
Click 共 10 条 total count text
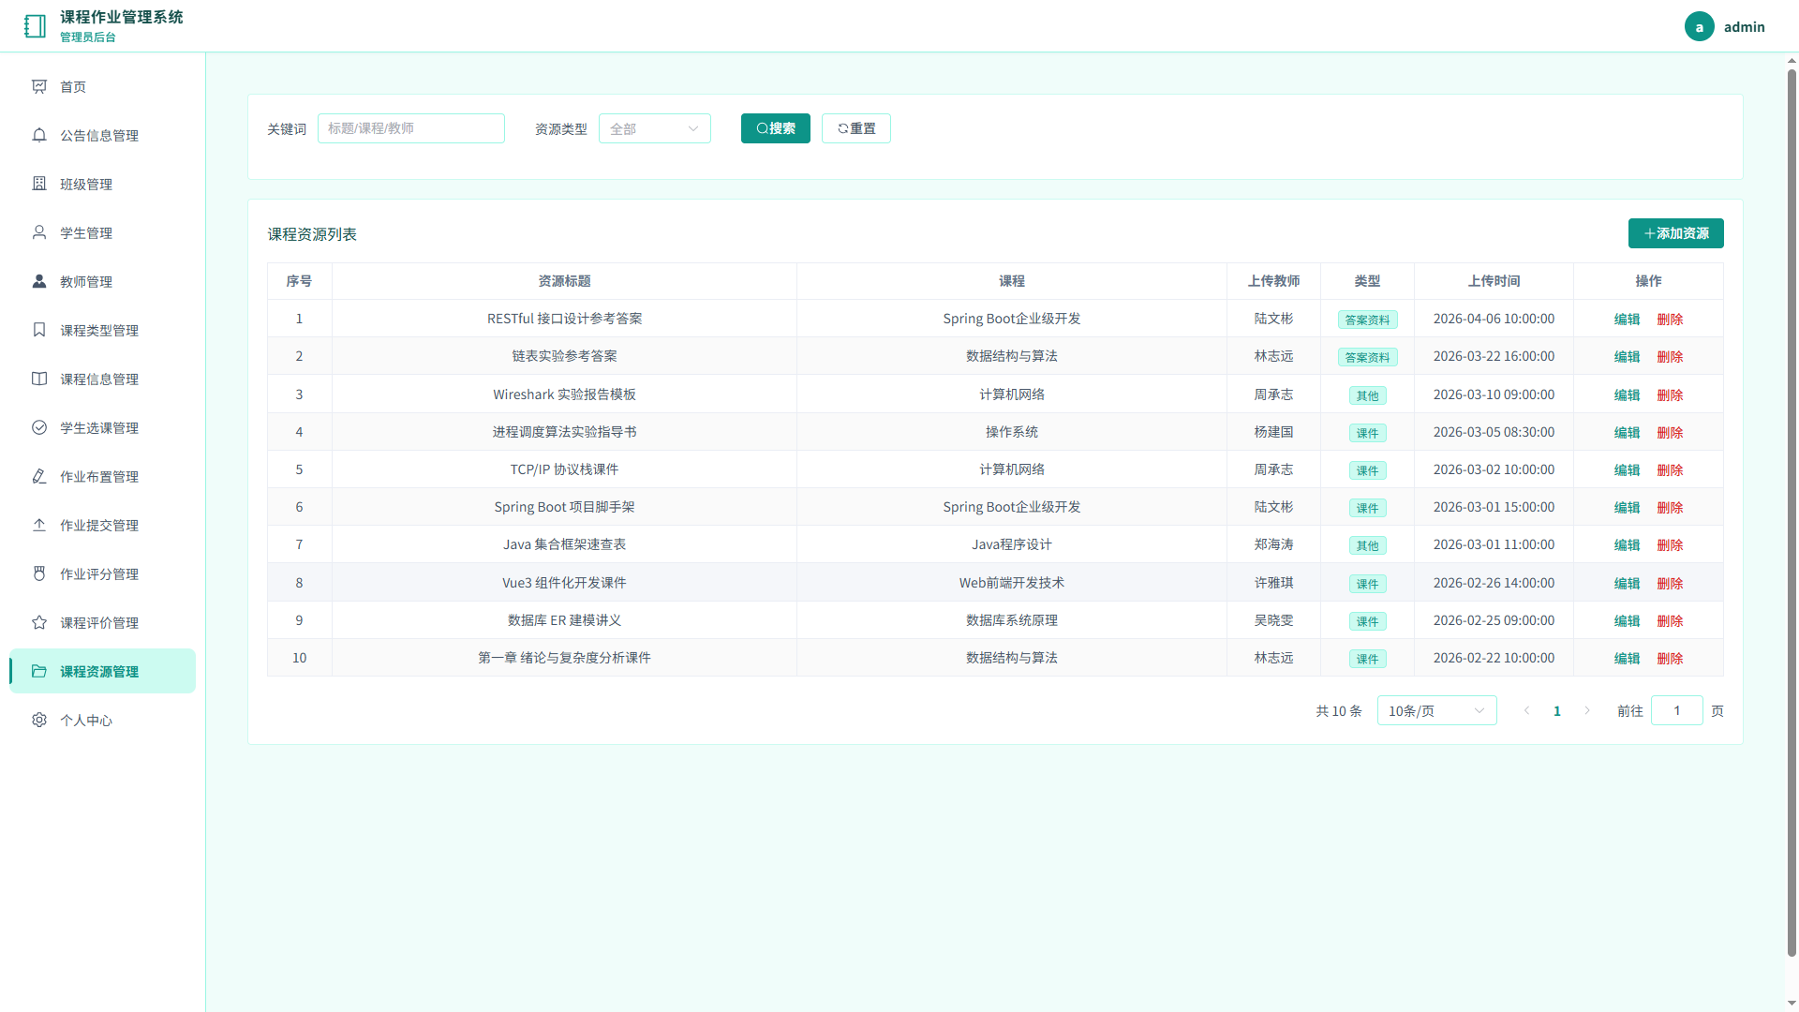(x=1338, y=711)
